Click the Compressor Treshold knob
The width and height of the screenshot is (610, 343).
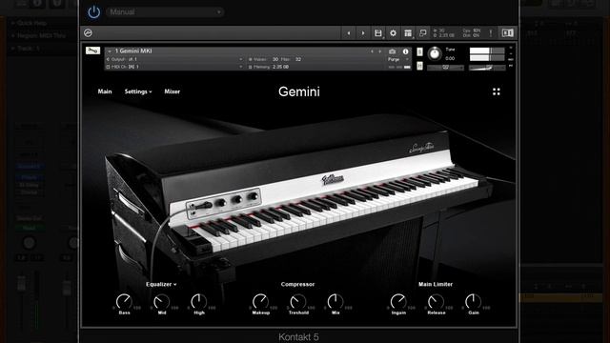[x=298, y=301]
